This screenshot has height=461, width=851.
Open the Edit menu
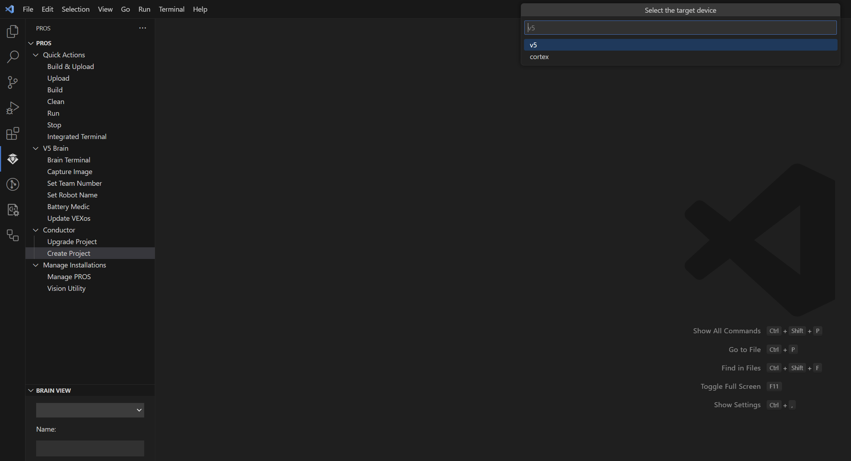[x=47, y=9]
